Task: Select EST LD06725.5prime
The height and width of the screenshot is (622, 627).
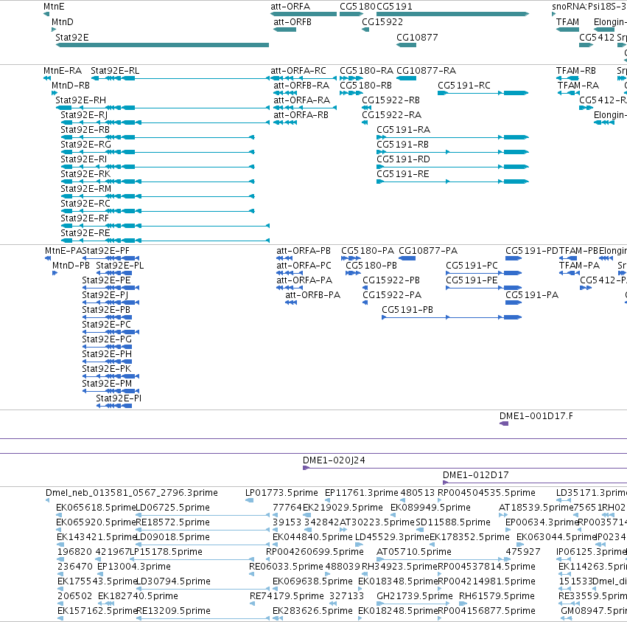Action: click(203, 515)
